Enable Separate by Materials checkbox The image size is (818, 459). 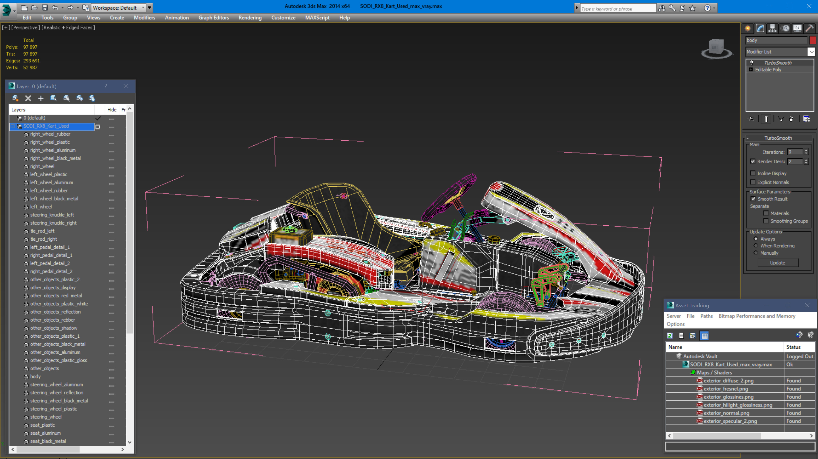pyautogui.click(x=766, y=213)
